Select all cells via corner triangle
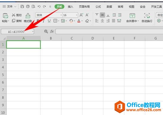163x115 pixels. [4, 38]
